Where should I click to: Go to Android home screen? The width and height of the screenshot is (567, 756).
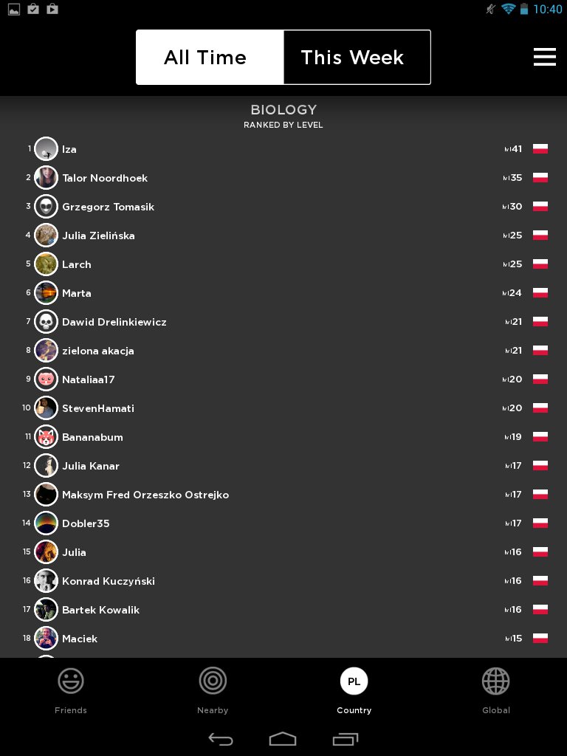[283, 739]
